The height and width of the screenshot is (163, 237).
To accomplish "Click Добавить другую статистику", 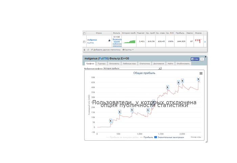I will point(106,50).
